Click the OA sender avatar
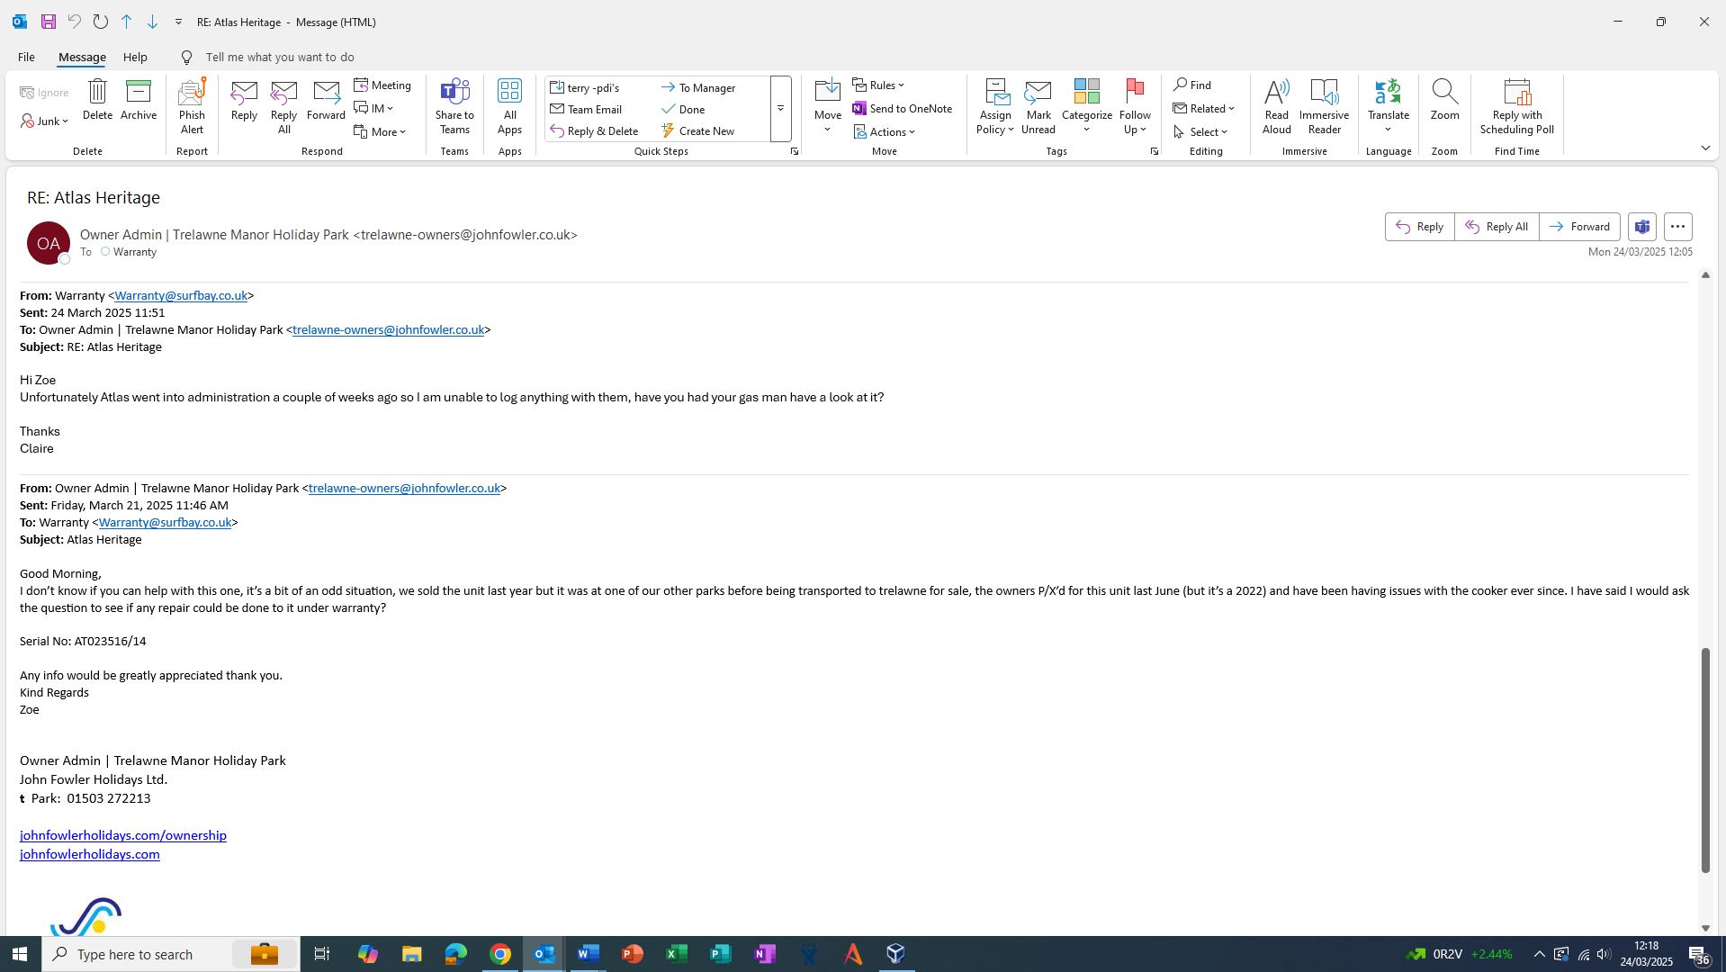 tap(49, 243)
